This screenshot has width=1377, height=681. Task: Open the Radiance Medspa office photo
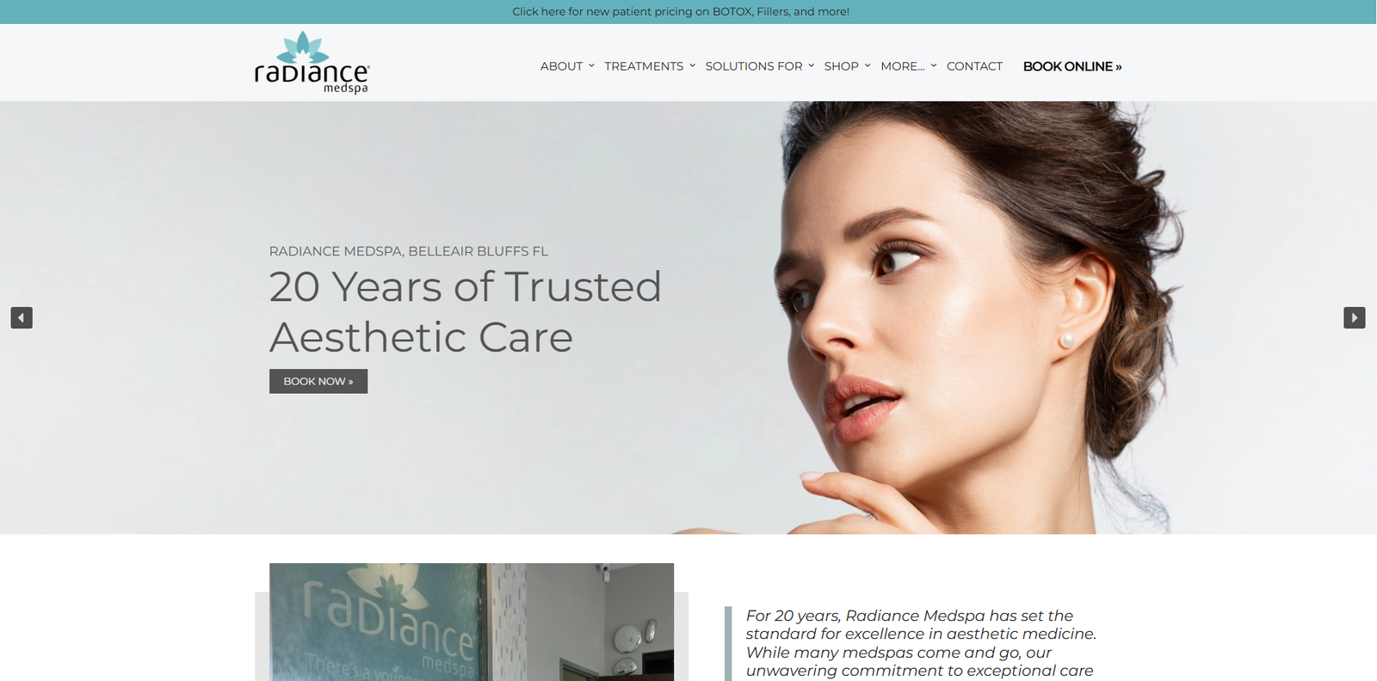click(472, 622)
